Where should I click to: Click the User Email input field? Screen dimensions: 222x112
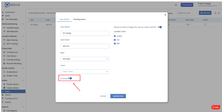85,46
